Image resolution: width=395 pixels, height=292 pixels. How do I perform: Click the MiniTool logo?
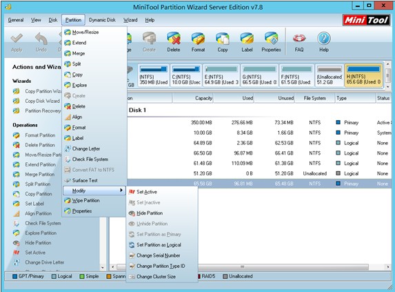click(x=366, y=20)
